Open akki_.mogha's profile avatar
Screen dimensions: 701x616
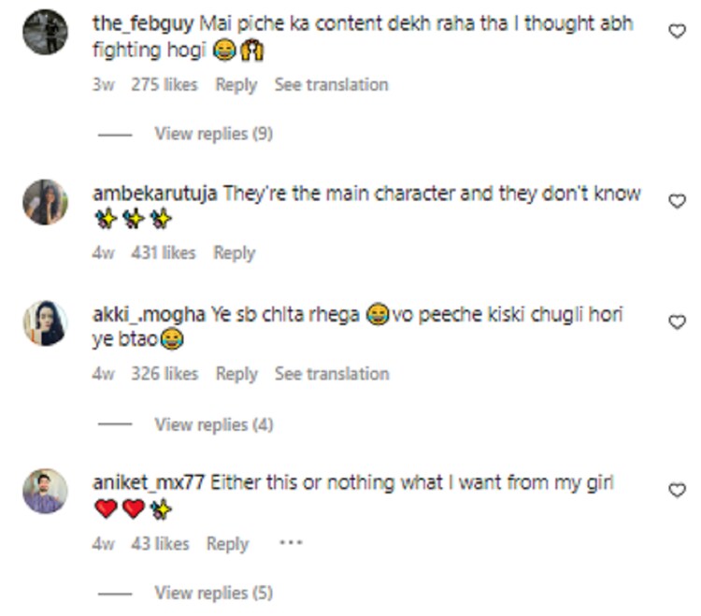[x=45, y=322]
